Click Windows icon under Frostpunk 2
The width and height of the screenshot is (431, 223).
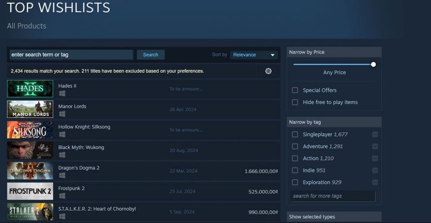pos(62,196)
